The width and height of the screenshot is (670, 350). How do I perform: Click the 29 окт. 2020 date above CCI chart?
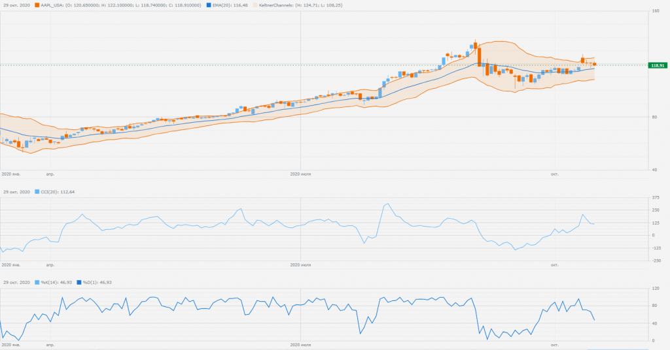click(x=16, y=192)
